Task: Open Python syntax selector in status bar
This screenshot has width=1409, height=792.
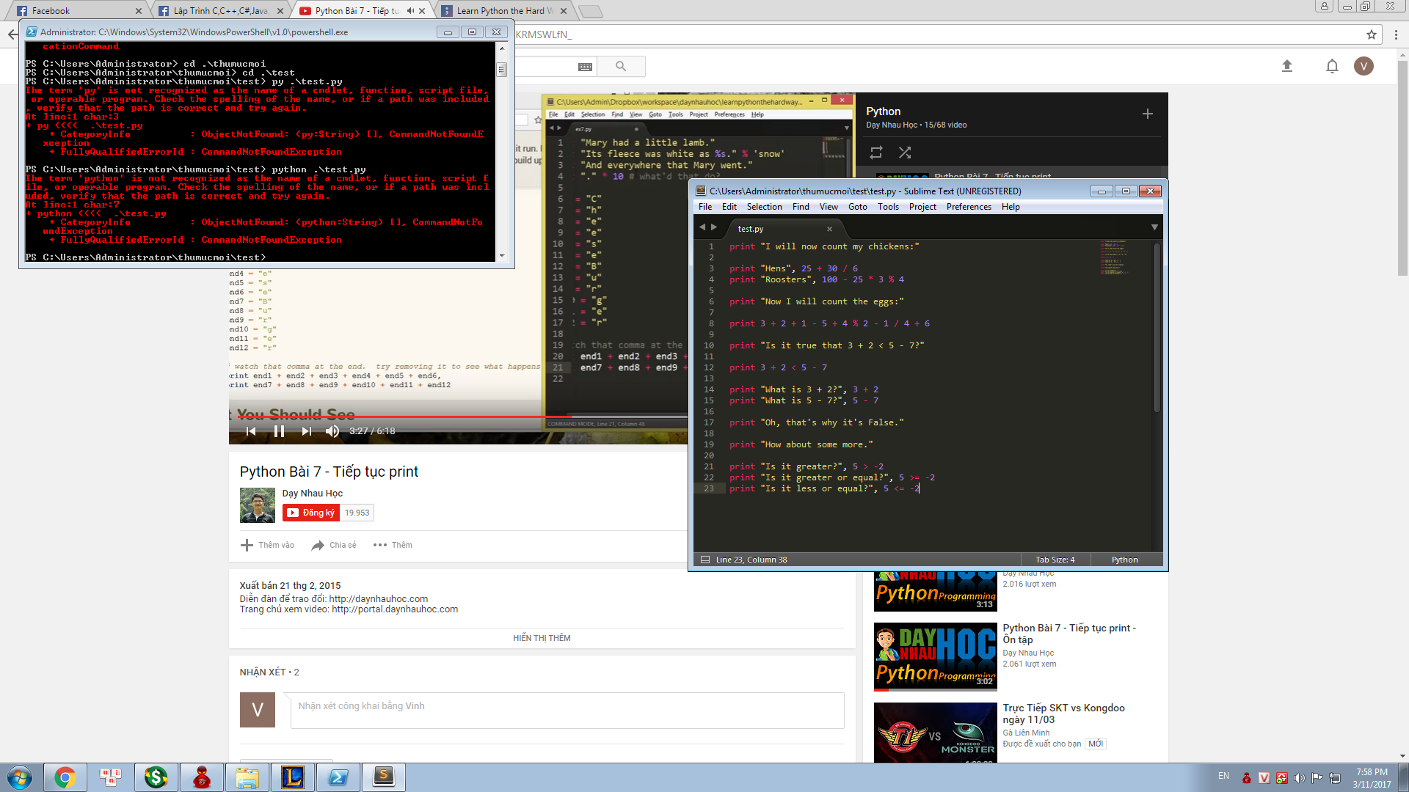Action: pyautogui.click(x=1124, y=560)
